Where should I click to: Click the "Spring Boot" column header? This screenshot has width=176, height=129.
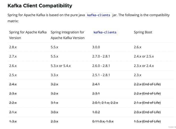pyautogui.click(x=143, y=32)
